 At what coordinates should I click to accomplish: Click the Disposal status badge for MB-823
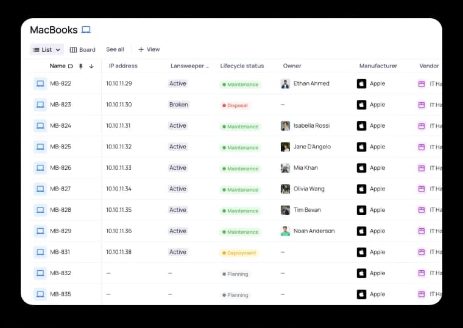(x=235, y=105)
